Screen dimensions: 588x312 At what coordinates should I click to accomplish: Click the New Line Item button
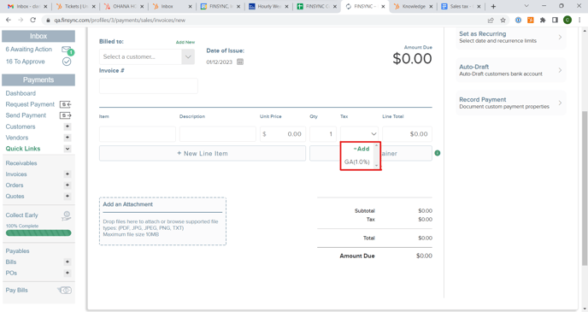(203, 153)
